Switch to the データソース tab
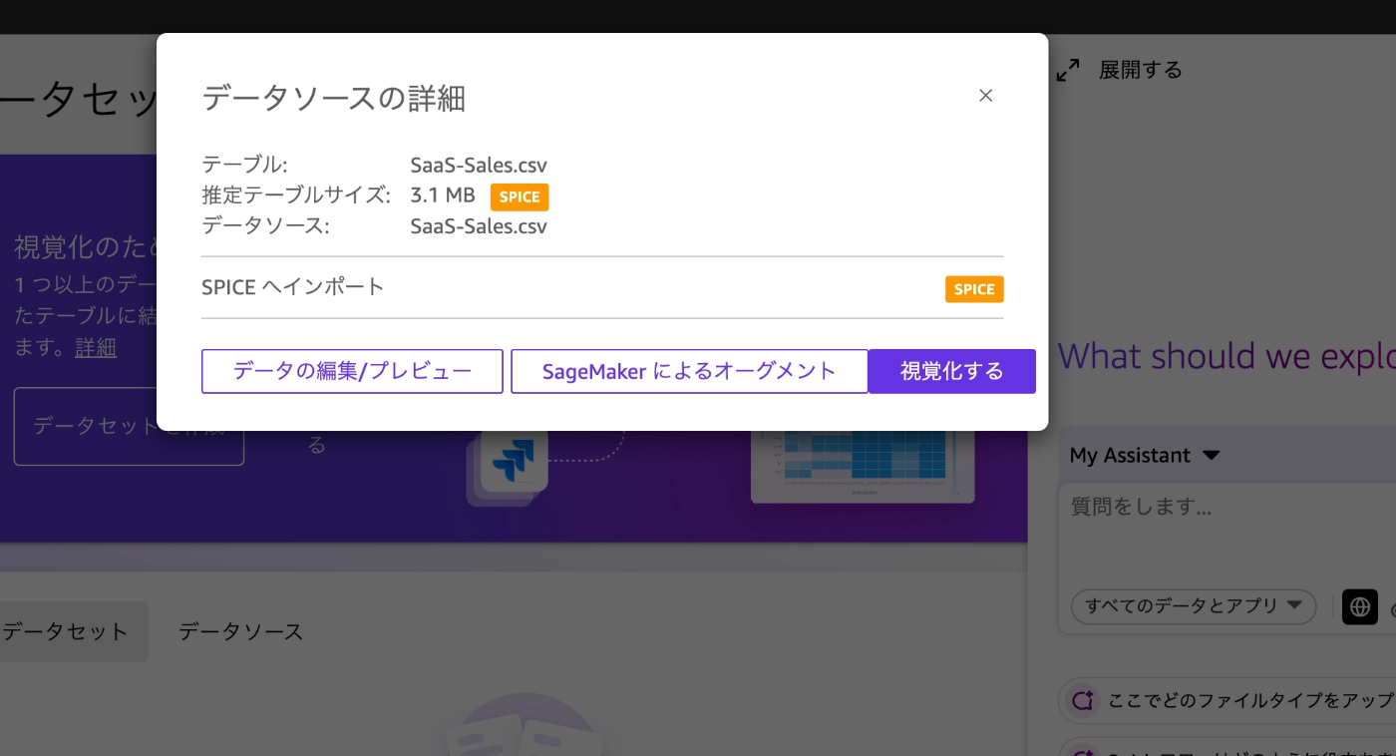 tap(240, 631)
